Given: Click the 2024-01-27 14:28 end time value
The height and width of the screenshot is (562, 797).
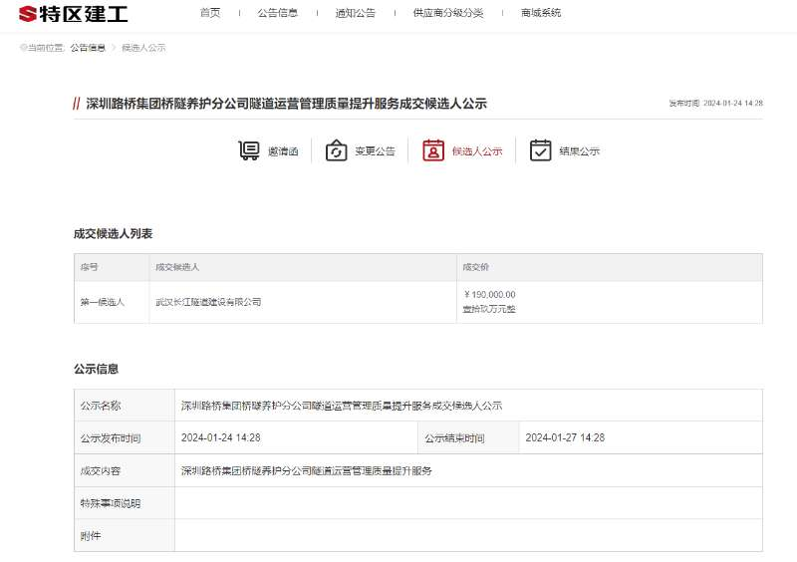Looking at the screenshot, I should [x=565, y=437].
